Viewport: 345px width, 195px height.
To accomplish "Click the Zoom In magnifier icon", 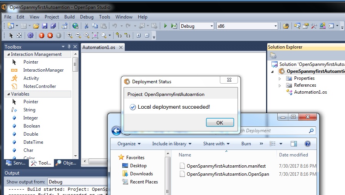I will pos(70,35).
